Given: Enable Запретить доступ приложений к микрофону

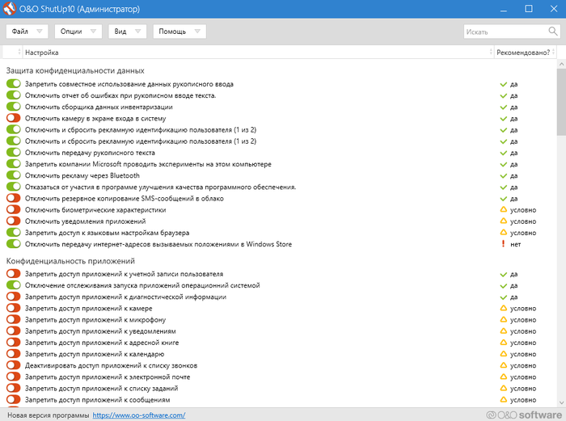Looking at the screenshot, I should coord(14,319).
